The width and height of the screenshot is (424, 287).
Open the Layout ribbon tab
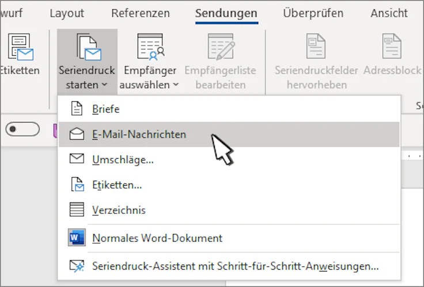[x=67, y=13]
